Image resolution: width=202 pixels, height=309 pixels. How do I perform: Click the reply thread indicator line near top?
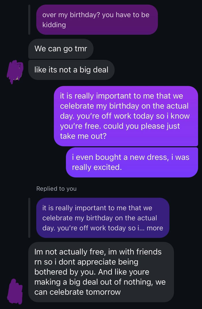pyautogui.click(x=29, y=19)
